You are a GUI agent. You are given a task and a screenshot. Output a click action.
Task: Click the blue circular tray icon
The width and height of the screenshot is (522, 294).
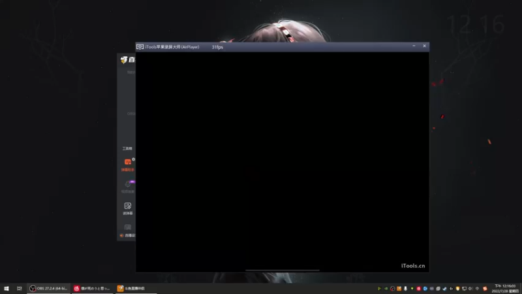pyautogui.click(x=425, y=289)
